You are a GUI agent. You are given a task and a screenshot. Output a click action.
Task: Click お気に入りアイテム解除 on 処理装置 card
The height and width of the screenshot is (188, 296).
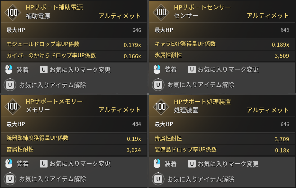(x=201, y=179)
